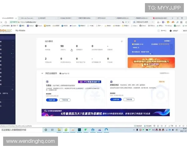Click the gear icon in left sidebar
Viewport: 187px width, 149px height.
tap(12, 89)
